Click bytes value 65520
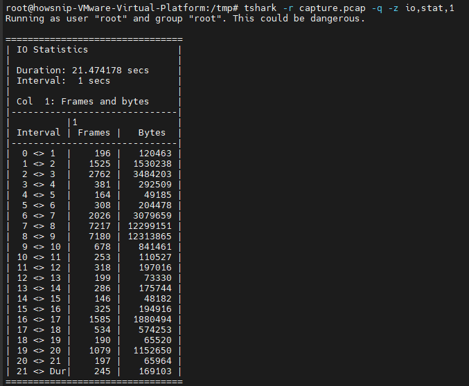This screenshot has width=469, height=386. 158,340
